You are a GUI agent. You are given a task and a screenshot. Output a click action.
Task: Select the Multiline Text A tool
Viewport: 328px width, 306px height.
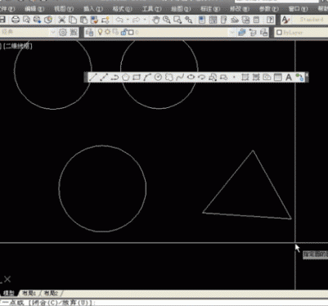[x=289, y=77]
